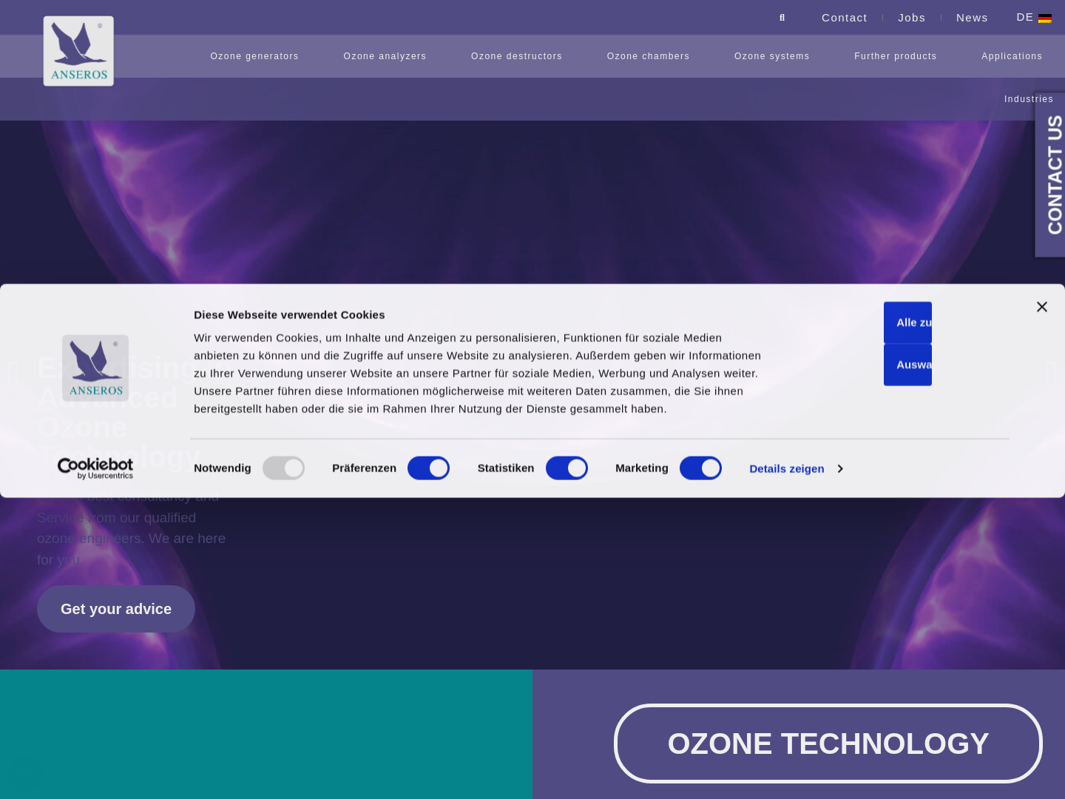The width and height of the screenshot is (1065, 799).
Task: Click the Get your advice button
Action: pyautogui.click(x=116, y=609)
